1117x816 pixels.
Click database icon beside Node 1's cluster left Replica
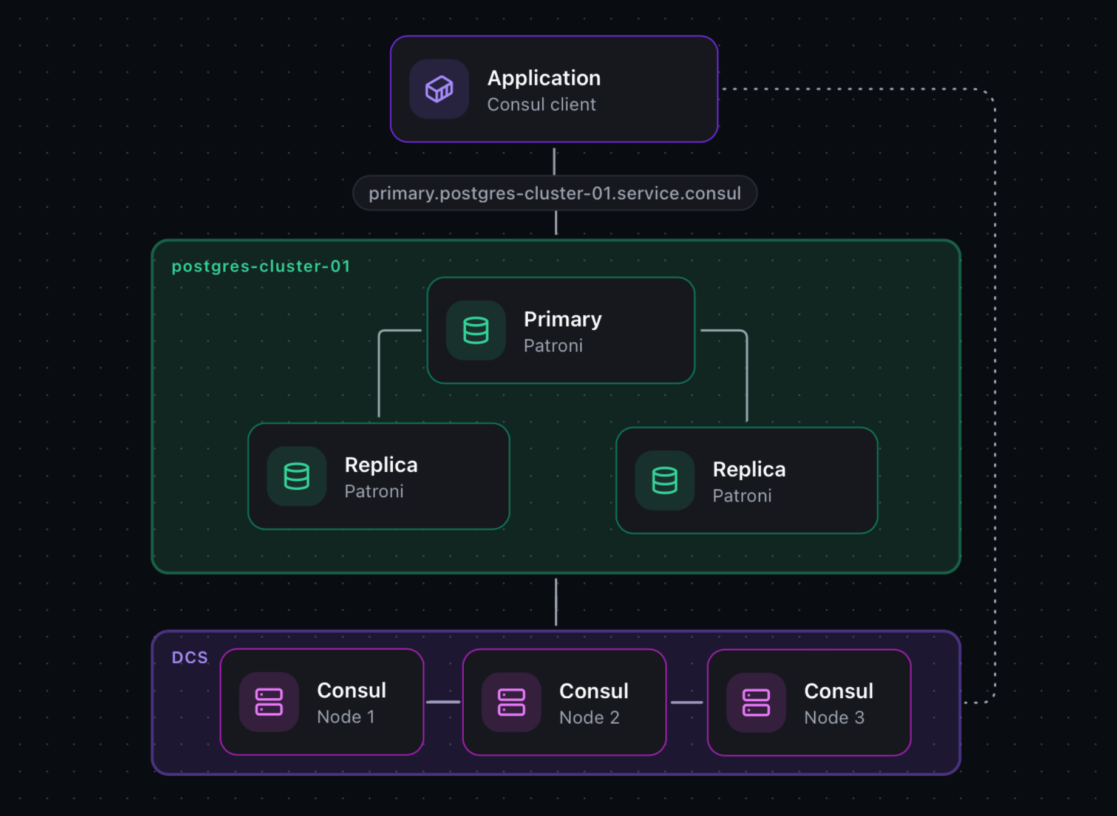click(x=297, y=476)
